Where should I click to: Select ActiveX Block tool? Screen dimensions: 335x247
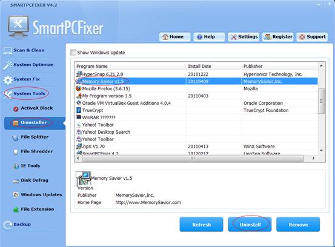(x=37, y=108)
